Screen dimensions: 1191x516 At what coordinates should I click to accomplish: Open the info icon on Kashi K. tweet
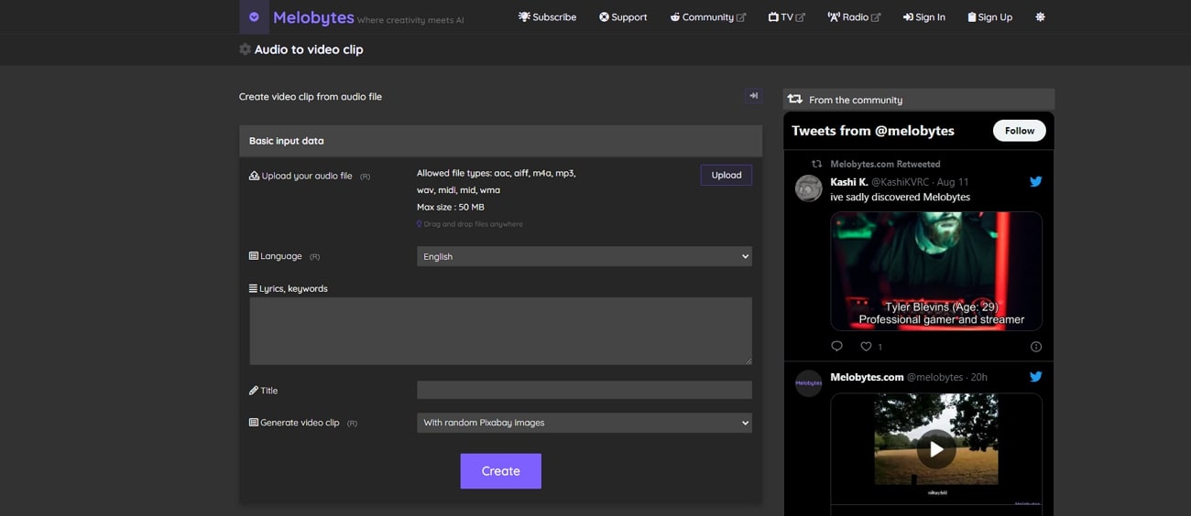[1036, 347]
